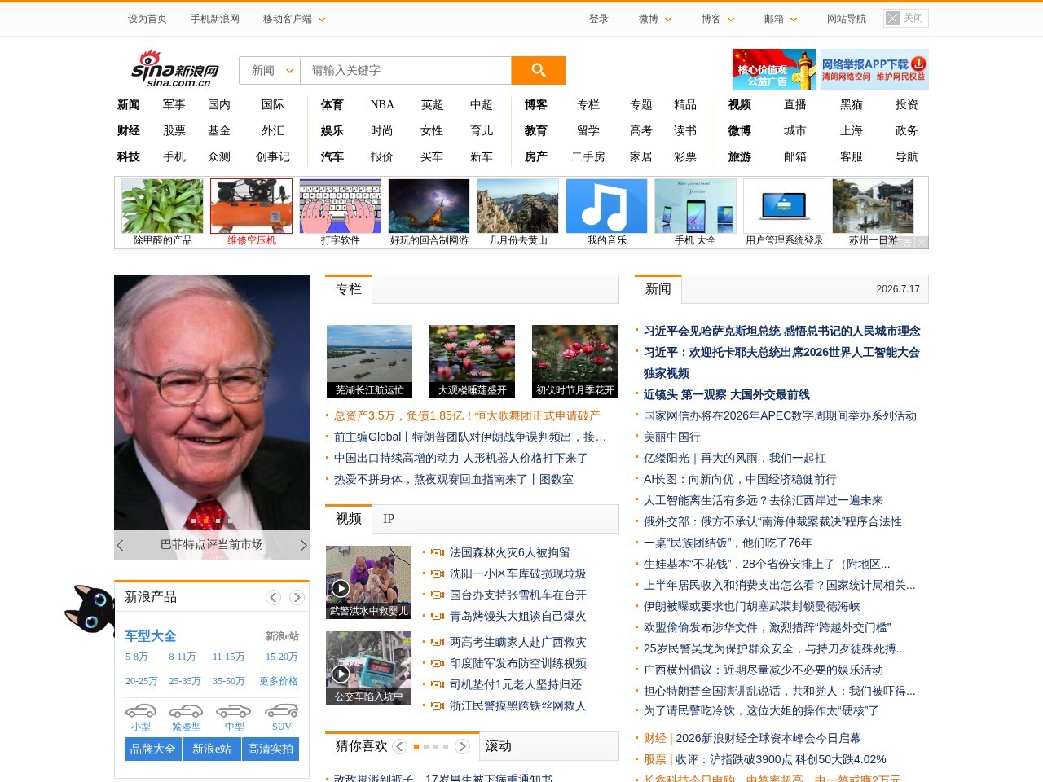Select the SUV car type icon
The height and width of the screenshot is (782, 1043).
(x=282, y=711)
